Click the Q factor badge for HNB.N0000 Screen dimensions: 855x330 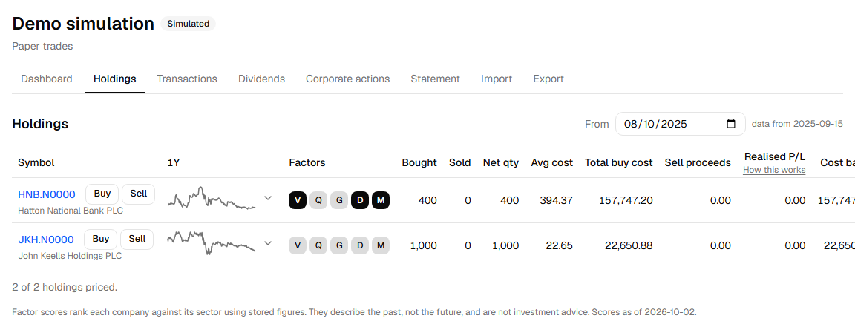click(318, 200)
